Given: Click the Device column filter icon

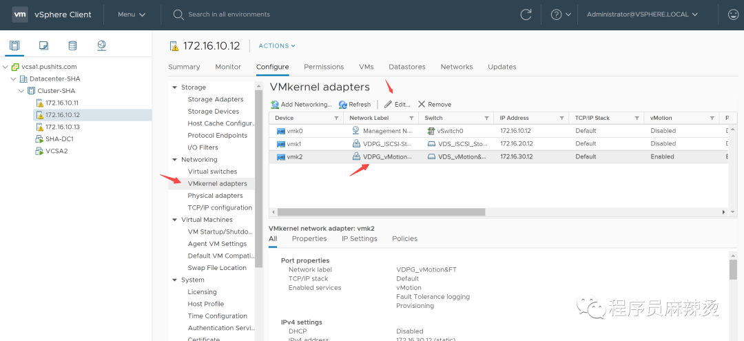Looking at the screenshot, I should [336, 118].
